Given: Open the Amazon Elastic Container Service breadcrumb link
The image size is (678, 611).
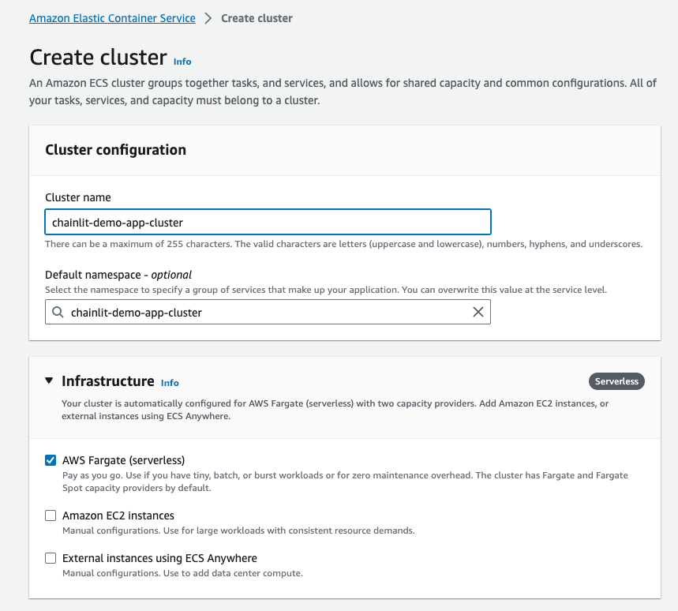Looking at the screenshot, I should coord(112,18).
